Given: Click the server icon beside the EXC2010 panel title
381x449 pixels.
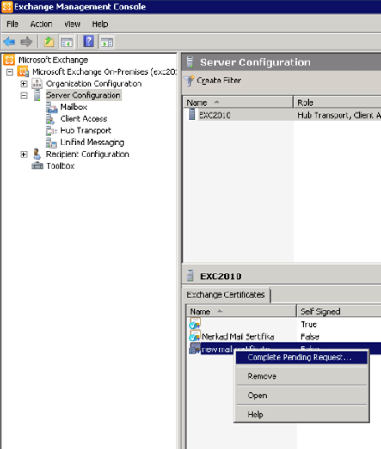Looking at the screenshot, I should pos(190,275).
